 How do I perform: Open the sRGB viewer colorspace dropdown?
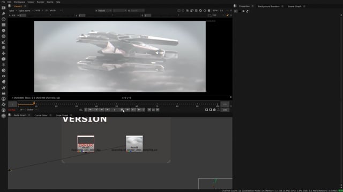tap(56, 11)
